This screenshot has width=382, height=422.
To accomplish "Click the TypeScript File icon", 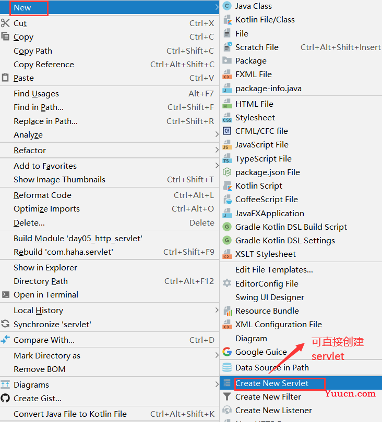I will (227, 158).
